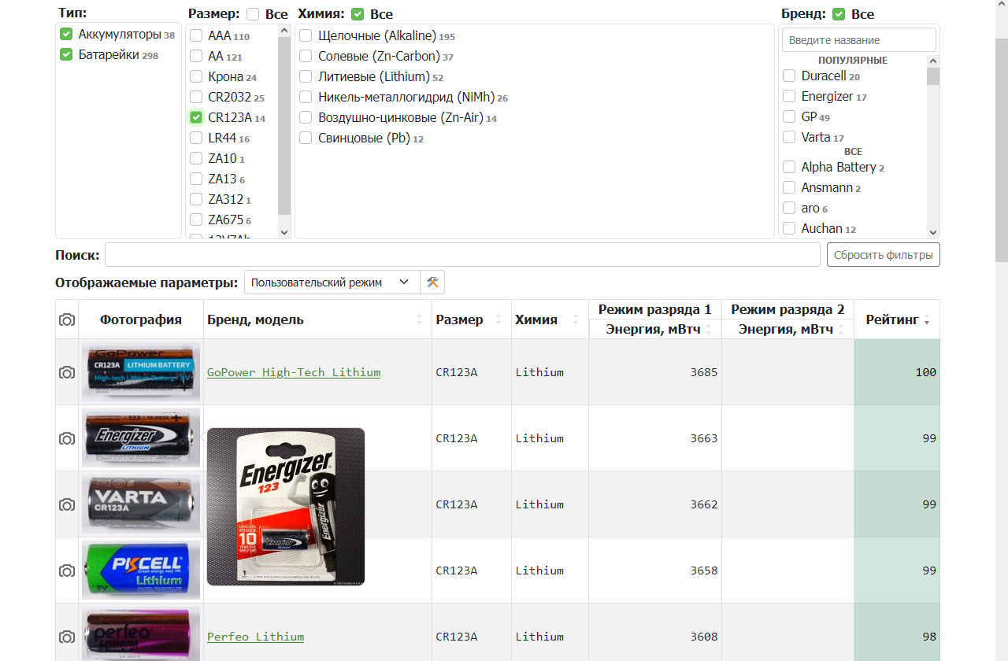The image size is (1008, 661).
Task: Click the camera icon in the Perfeo row
Action: tap(67, 637)
